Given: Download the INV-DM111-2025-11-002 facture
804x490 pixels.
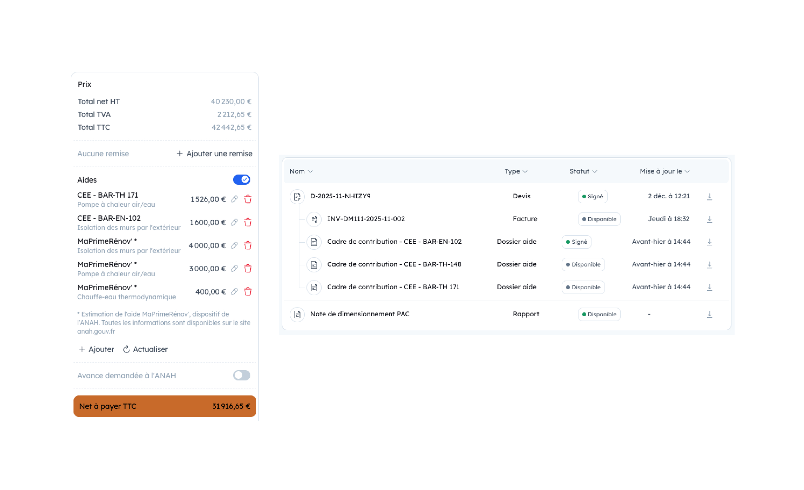Looking at the screenshot, I should (x=710, y=219).
